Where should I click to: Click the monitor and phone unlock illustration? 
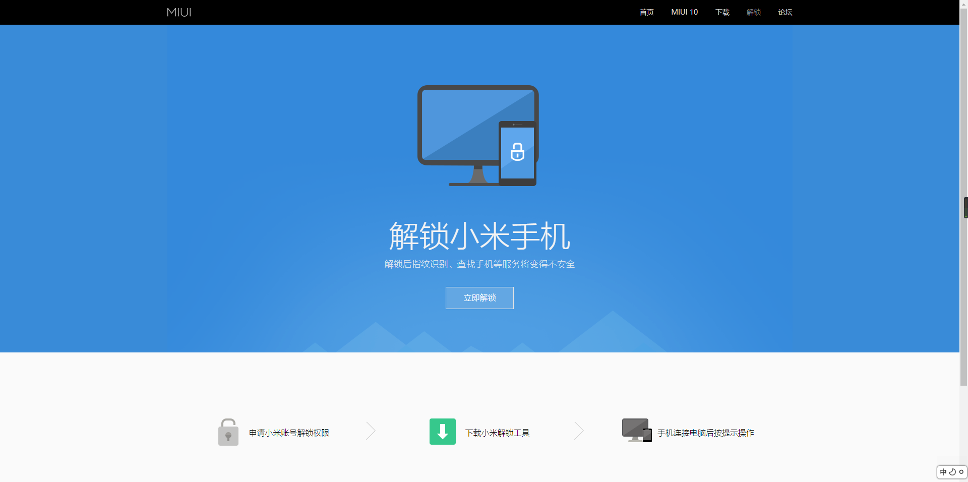(x=478, y=136)
